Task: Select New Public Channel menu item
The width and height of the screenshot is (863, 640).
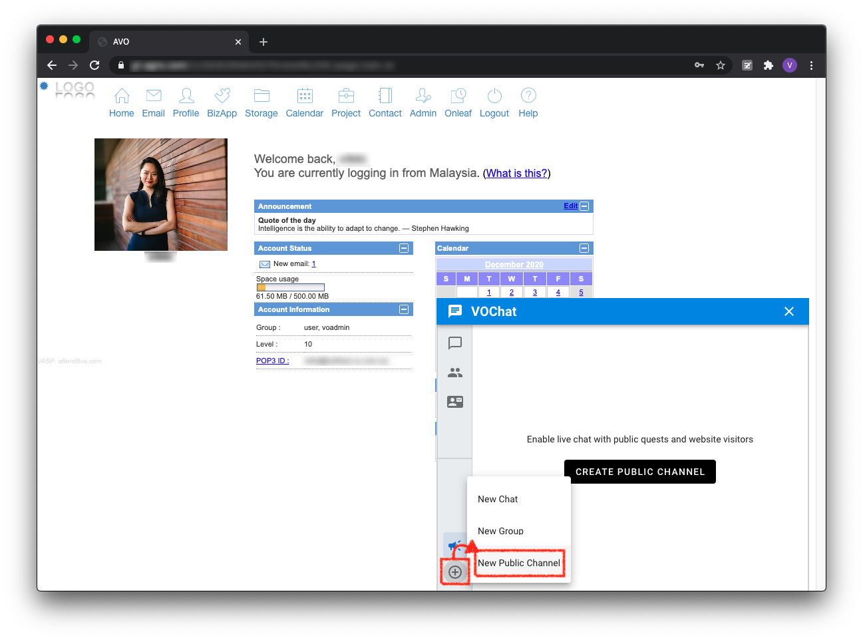Action: (519, 563)
